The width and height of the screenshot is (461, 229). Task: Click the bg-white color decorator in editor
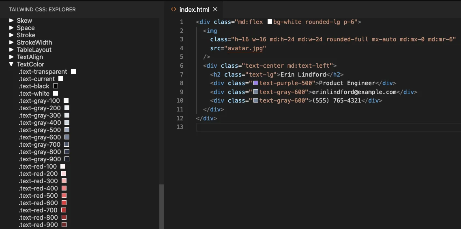click(x=270, y=22)
